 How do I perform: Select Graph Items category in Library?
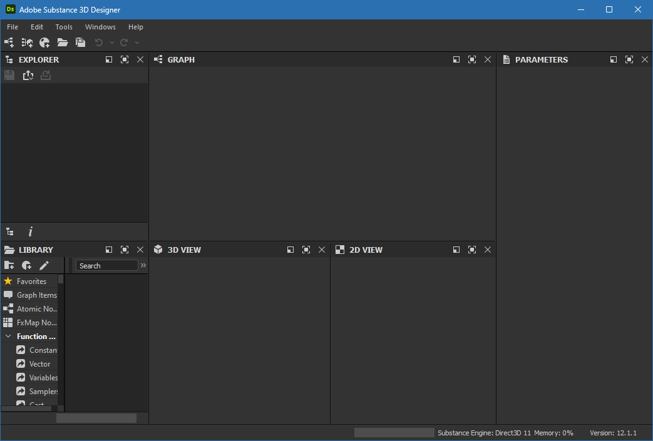tap(29, 295)
